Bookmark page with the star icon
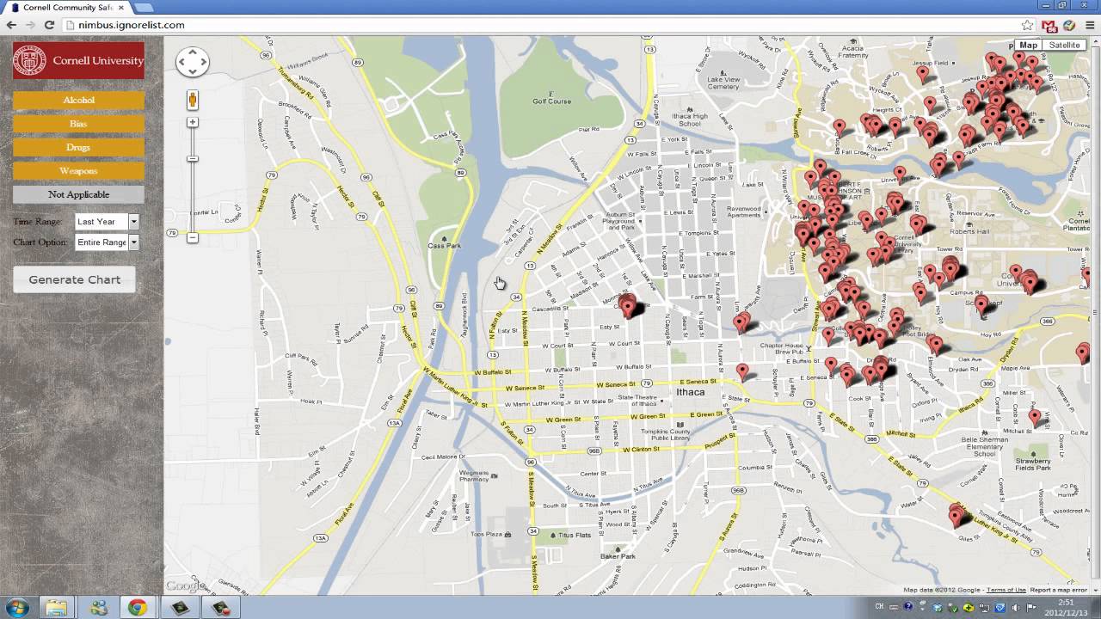The height and width of the screenshot is (619, 1101). click(x=1027, y=25)
